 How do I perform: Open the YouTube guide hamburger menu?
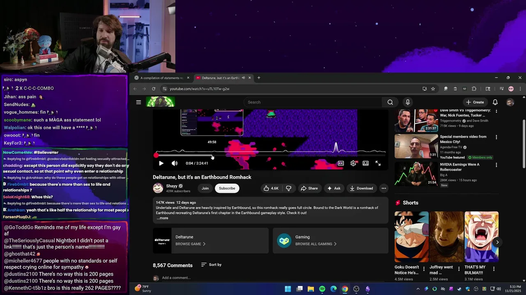tap(138, 102)
